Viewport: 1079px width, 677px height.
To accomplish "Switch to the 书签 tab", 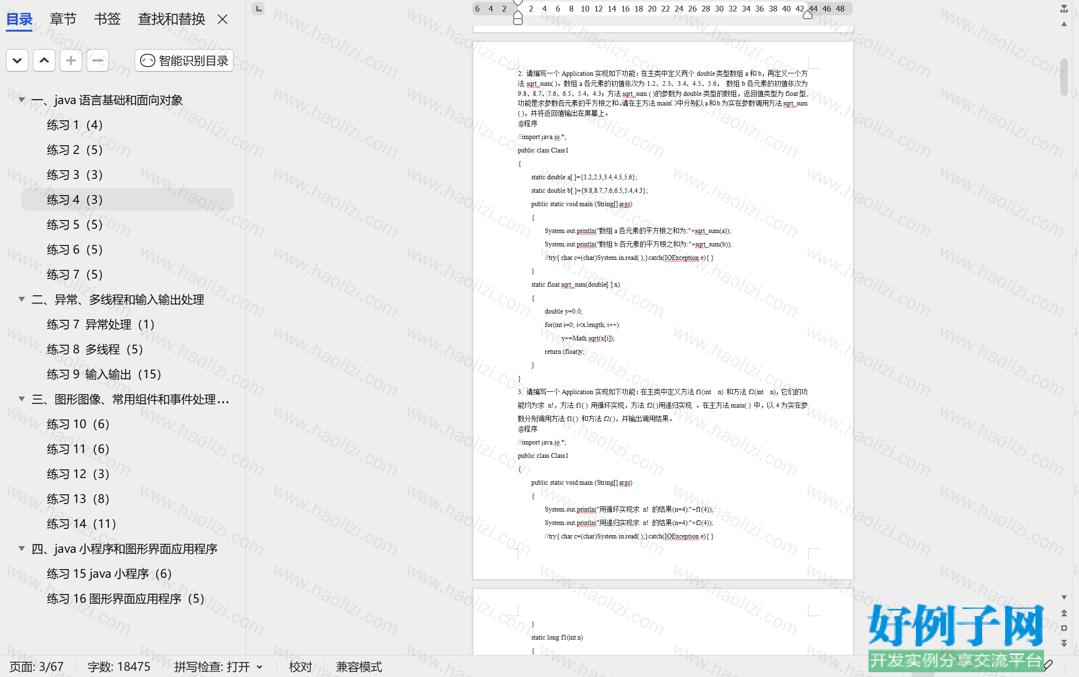I will 107,19.
